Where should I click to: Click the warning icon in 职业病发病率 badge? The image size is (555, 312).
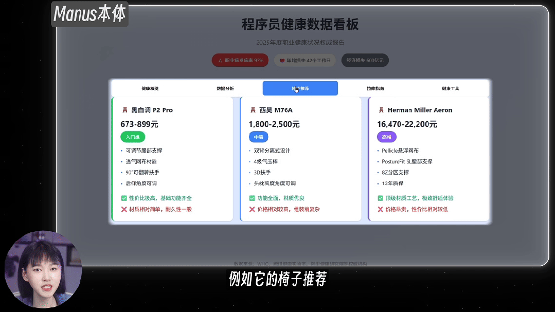220,61
